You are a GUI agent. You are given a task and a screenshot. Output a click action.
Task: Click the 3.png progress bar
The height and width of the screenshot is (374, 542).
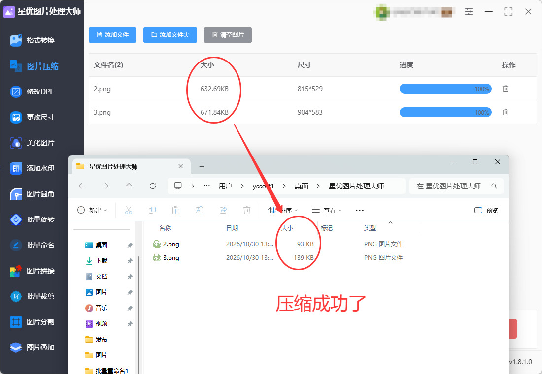pos(445,112)
